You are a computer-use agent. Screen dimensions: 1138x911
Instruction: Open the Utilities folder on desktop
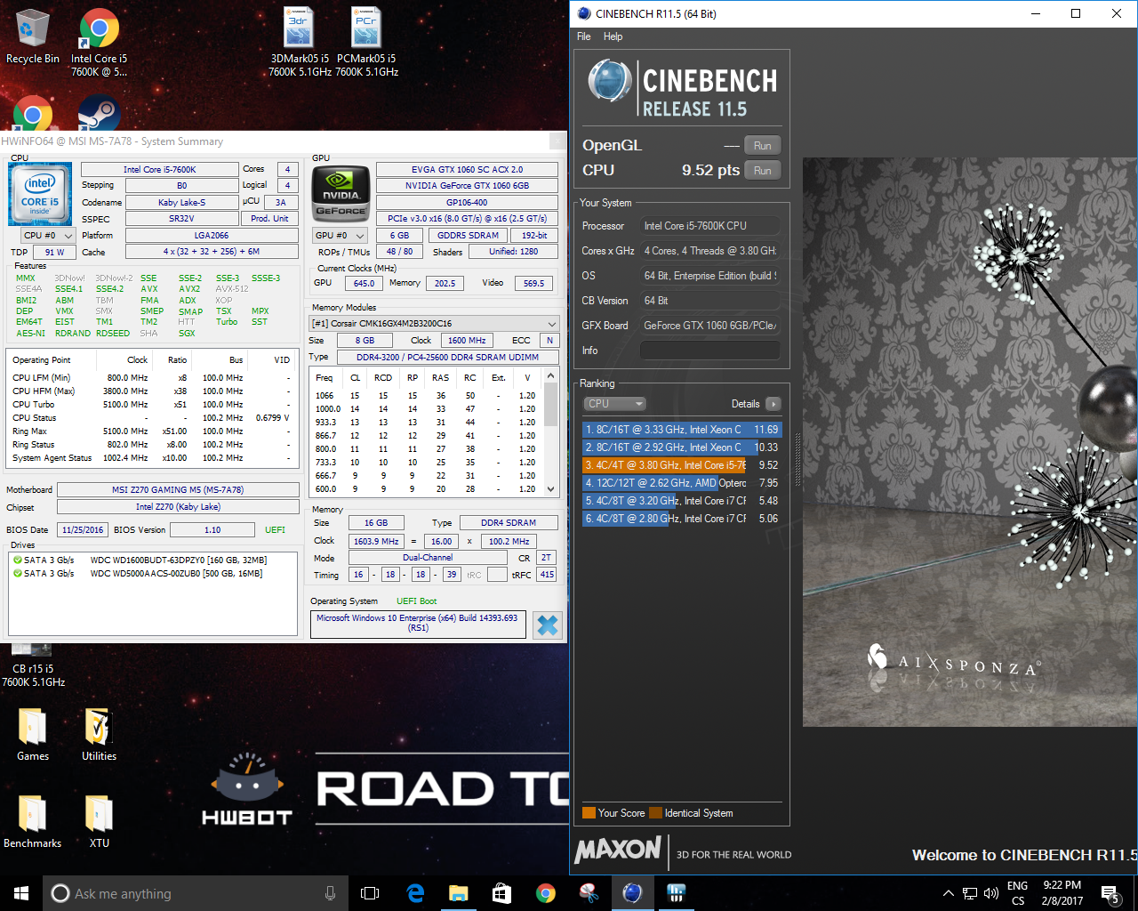[99, 735]
